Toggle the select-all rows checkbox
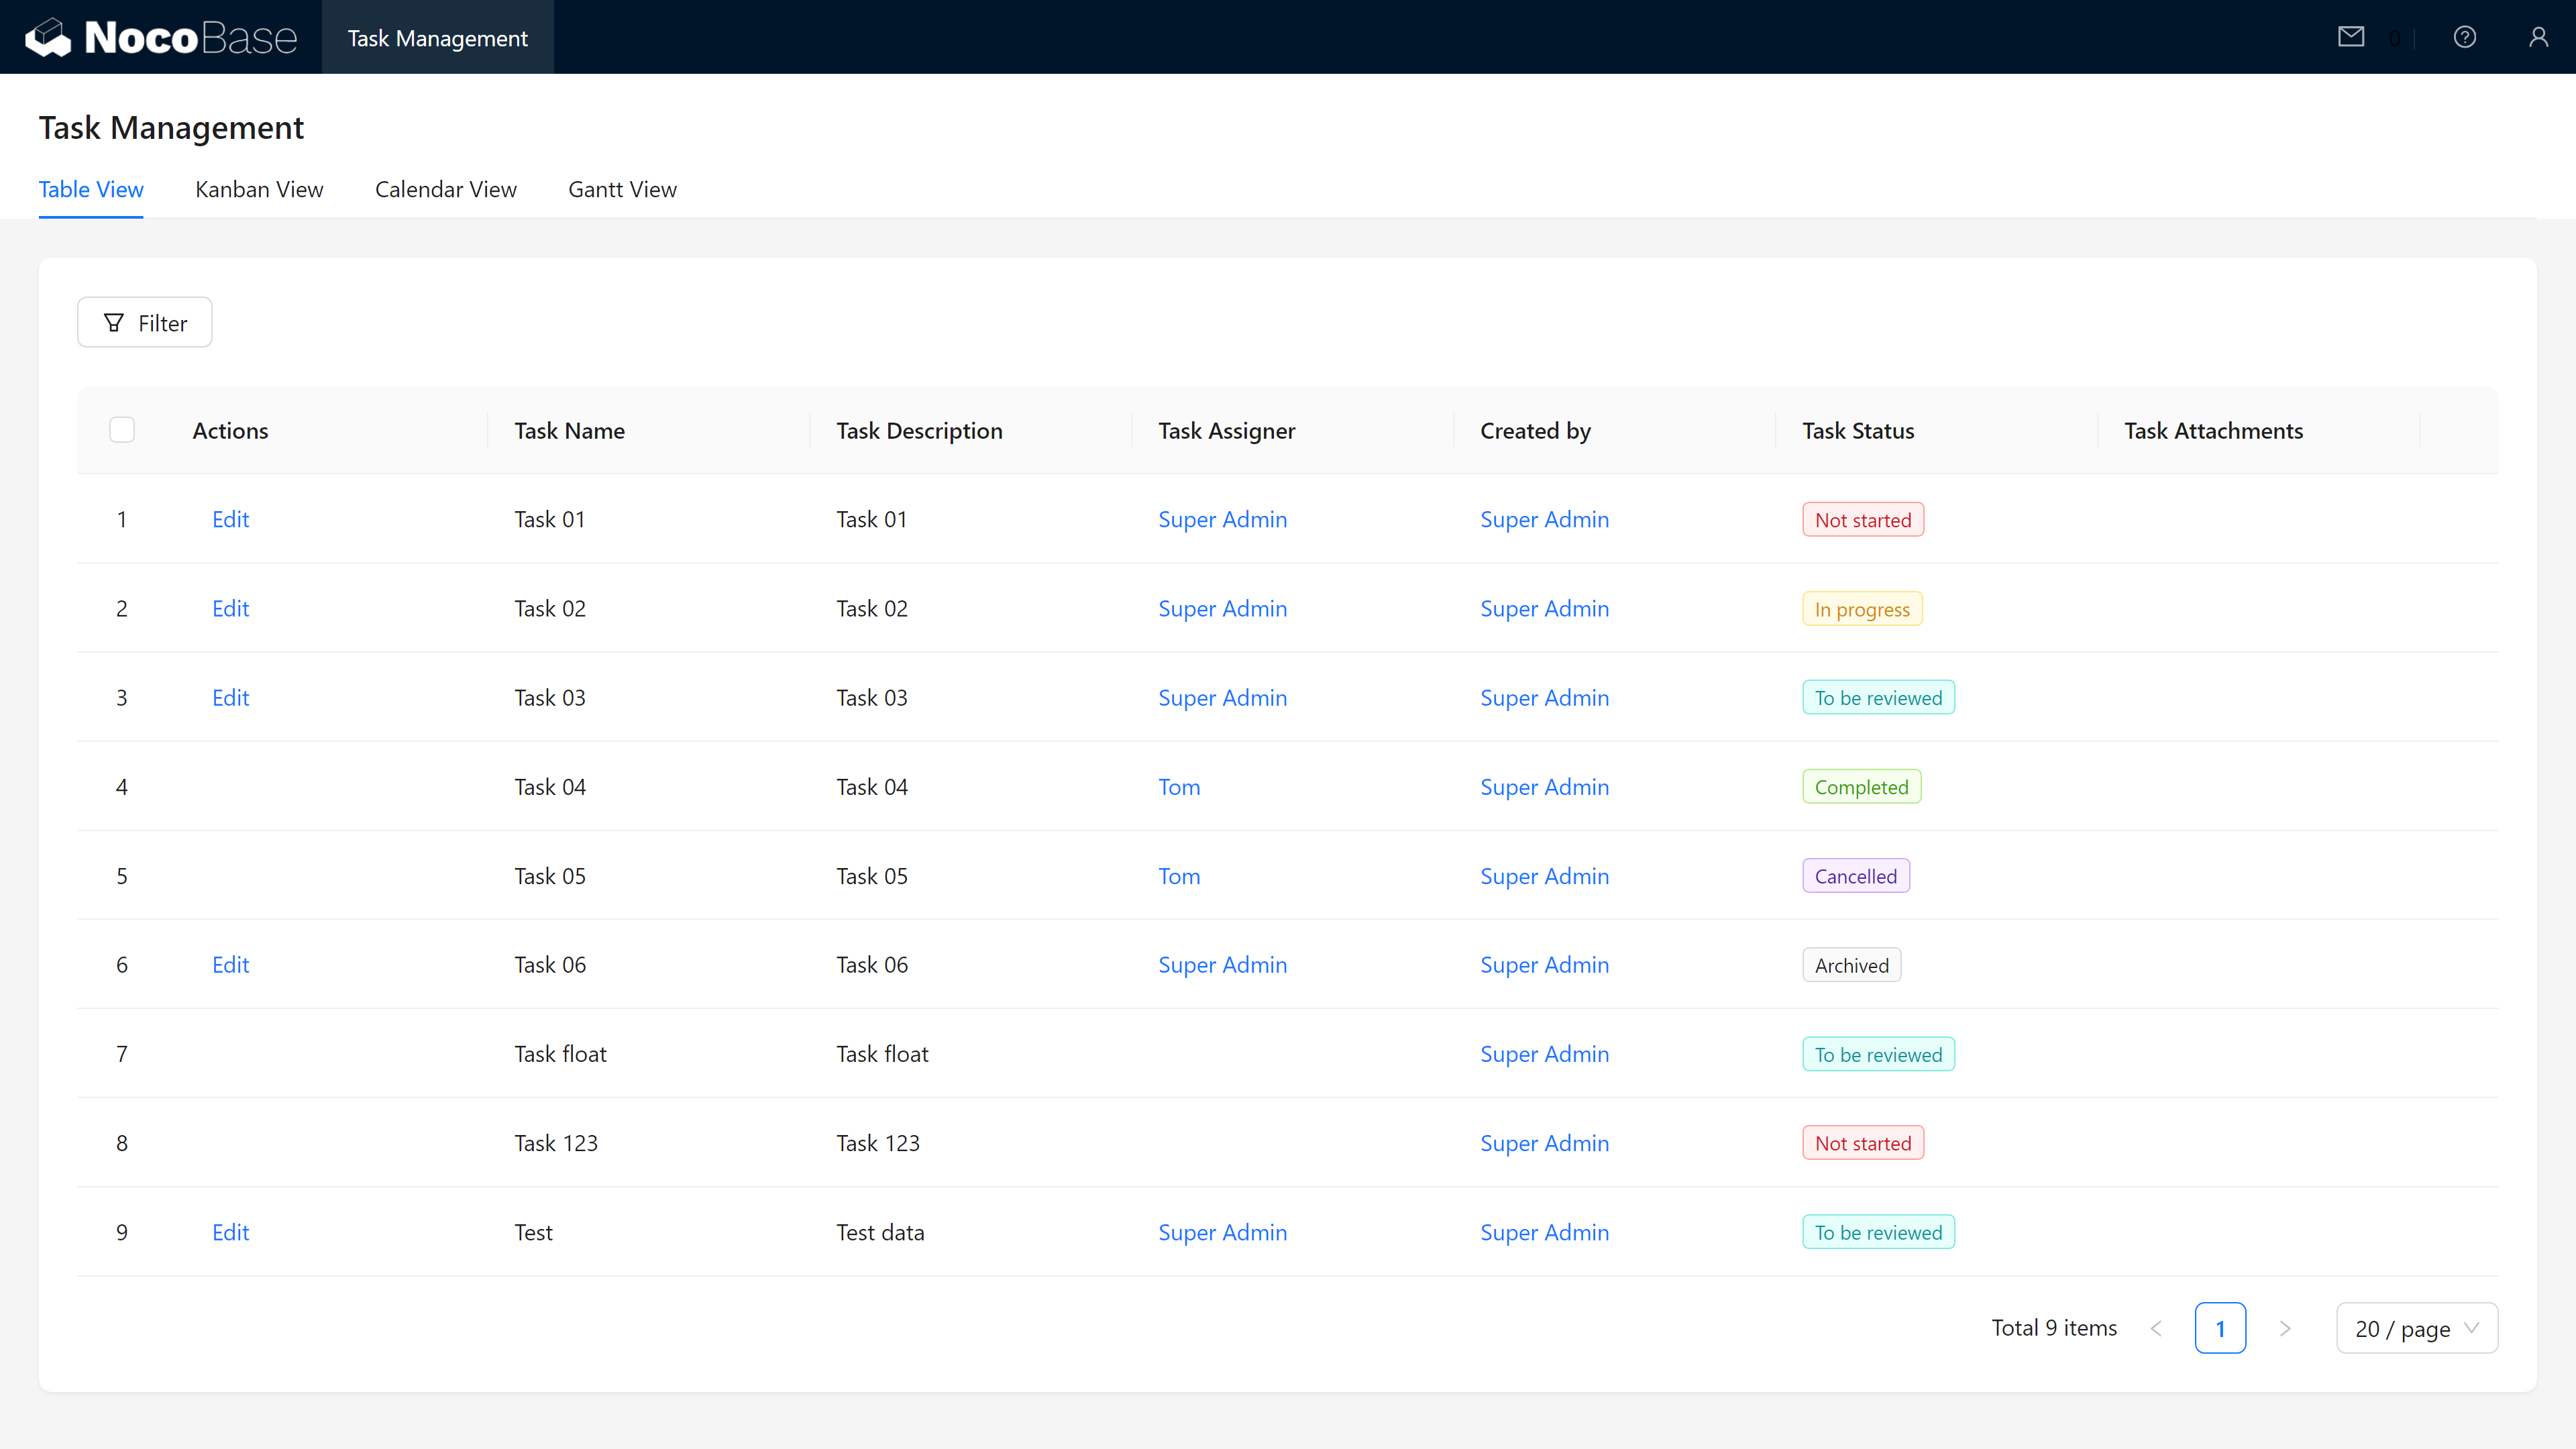Image resolution: width=2576 pixels, height=1449 pixels. click(122, 430)
